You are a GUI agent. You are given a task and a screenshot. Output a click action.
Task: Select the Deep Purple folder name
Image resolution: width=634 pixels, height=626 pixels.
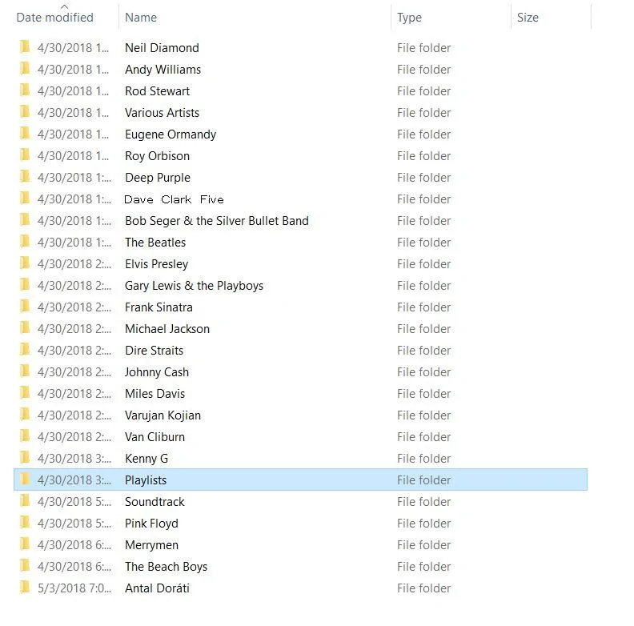click(157, 178)
